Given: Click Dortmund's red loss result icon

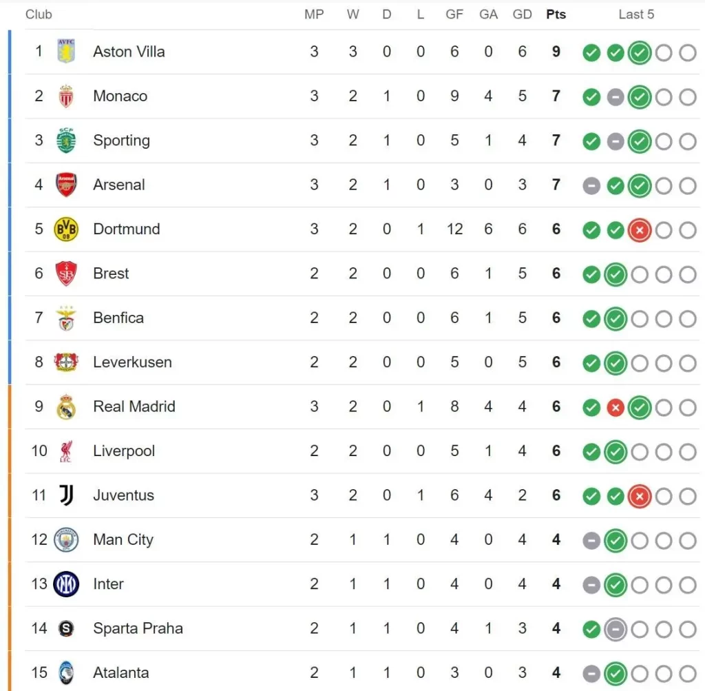Looking at the screenshot, I should [640, 230].
